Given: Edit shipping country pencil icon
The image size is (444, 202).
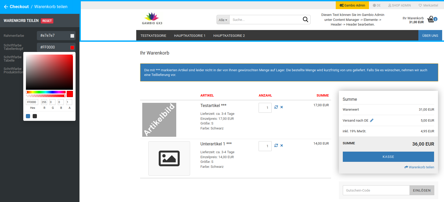Looking at the screenshot, I should pos(372,120).
